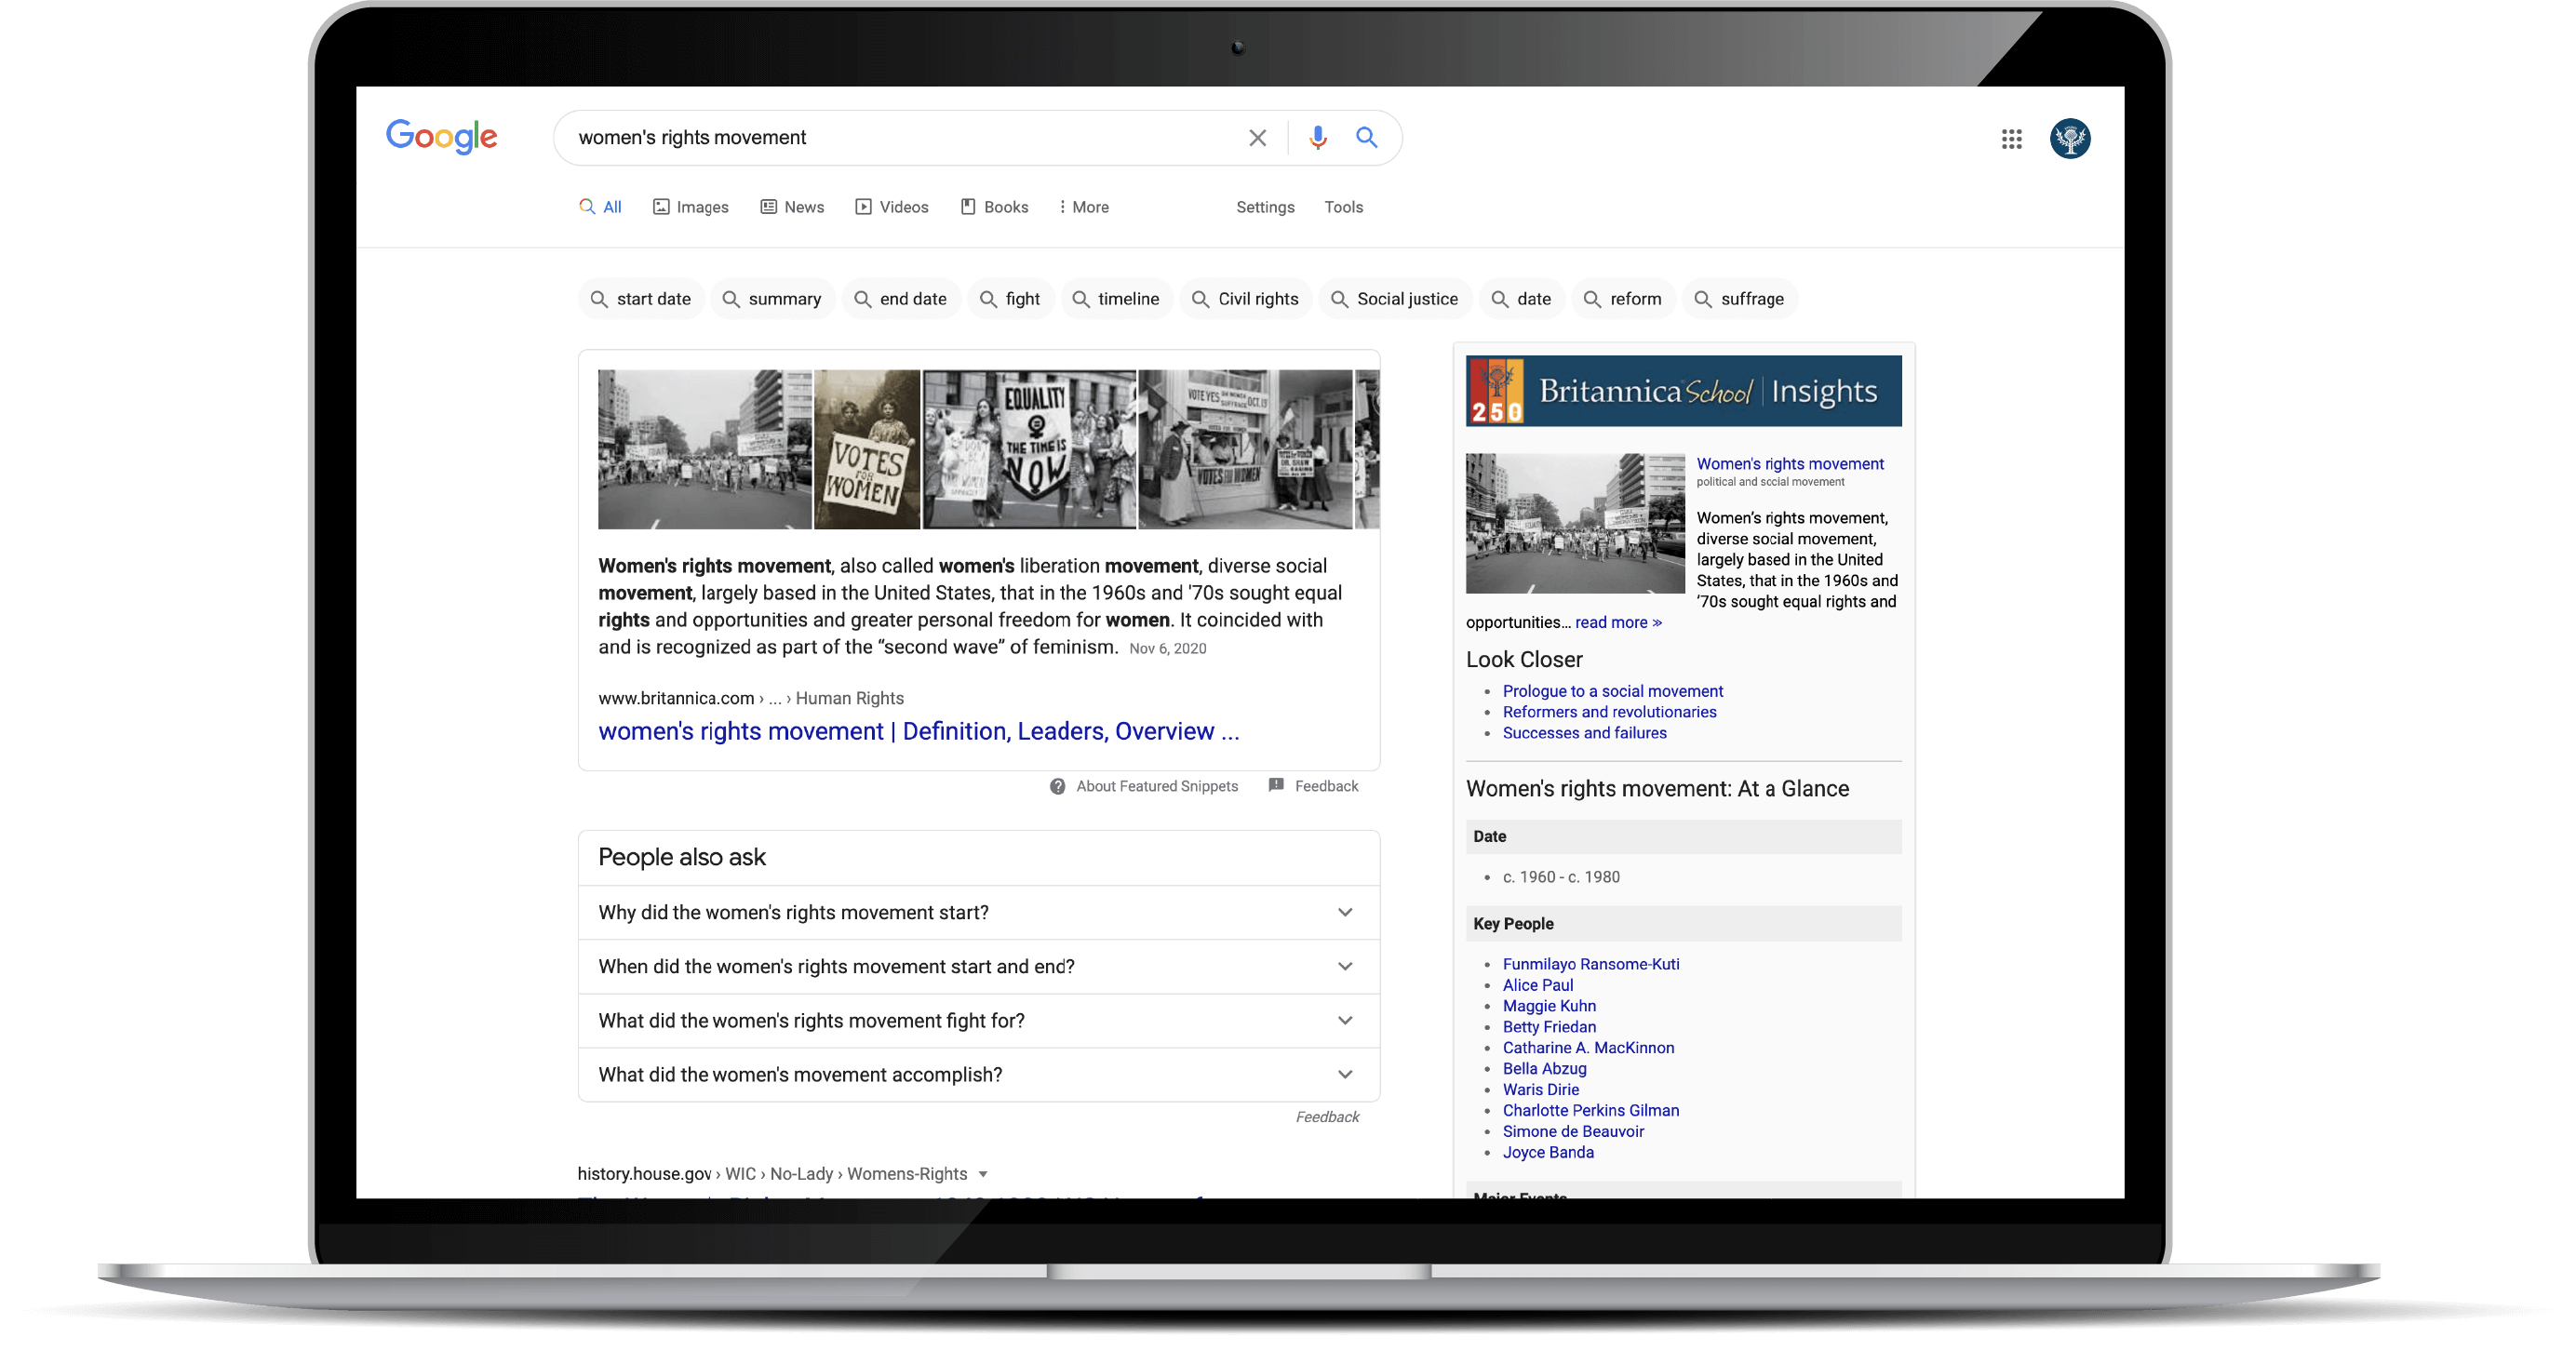Image resolution: width=2576 pixels, height=1350 pixels.
Task: Click the blue search magnifier icon
Action: pos(1366,138)
